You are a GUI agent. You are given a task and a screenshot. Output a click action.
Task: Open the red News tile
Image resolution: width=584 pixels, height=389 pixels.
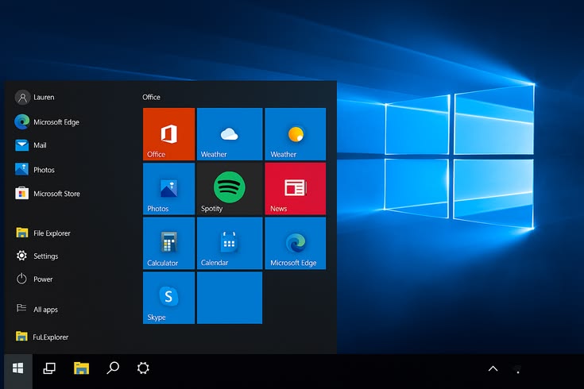tap(296, 189)
